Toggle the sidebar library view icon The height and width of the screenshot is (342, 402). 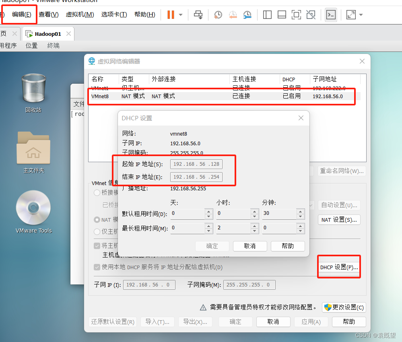click(268, 14)
